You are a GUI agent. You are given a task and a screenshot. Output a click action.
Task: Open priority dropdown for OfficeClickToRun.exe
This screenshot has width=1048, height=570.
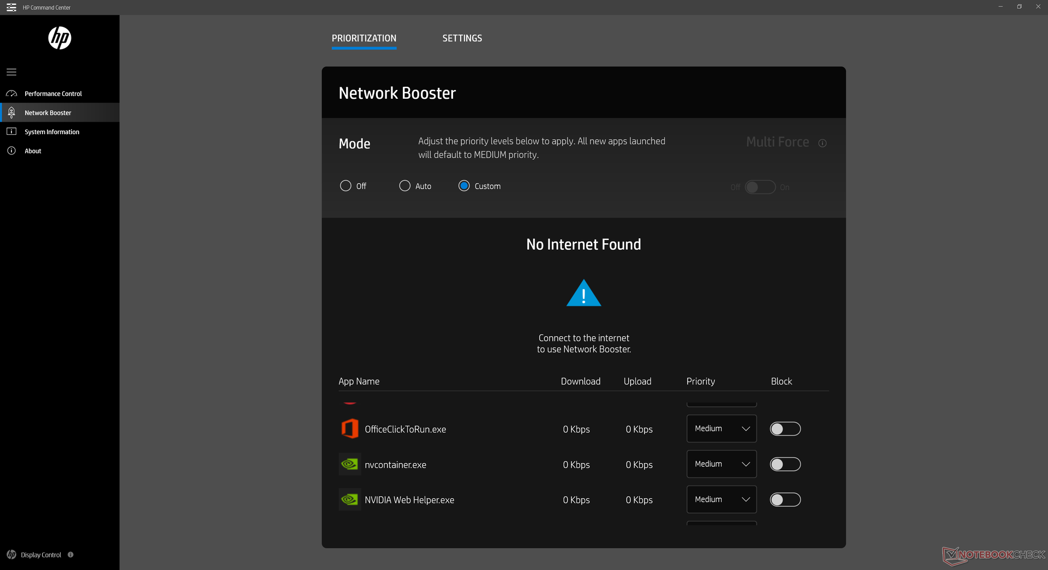point(721,429)
